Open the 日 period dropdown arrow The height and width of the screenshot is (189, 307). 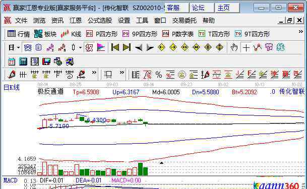19,47
